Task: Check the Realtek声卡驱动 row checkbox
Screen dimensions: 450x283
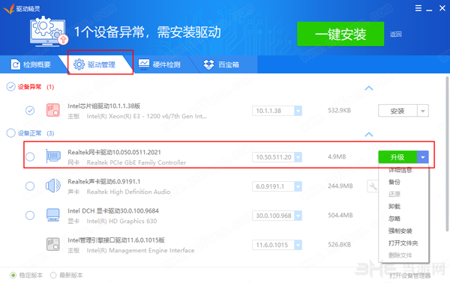Action: point(30,186)
